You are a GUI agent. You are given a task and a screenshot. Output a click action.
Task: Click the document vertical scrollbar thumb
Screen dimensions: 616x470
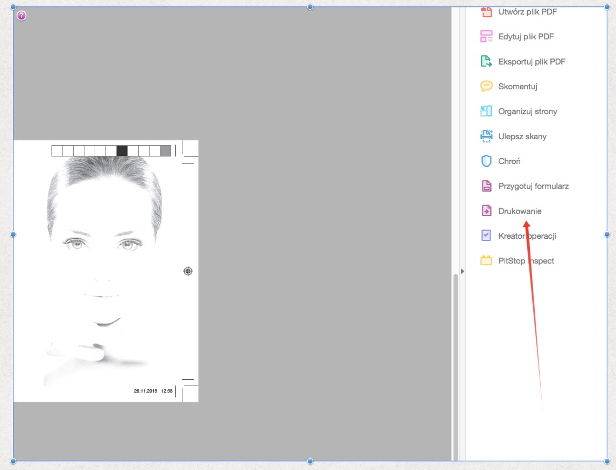(456, 366)
